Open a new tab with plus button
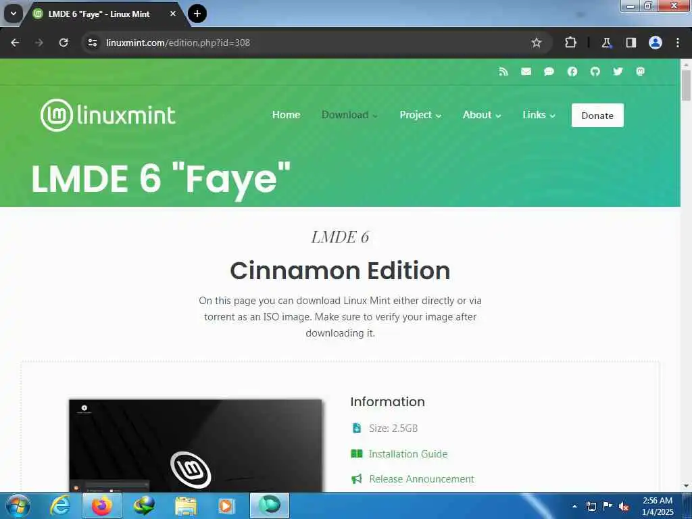The height and width of the screenshot is (519, 692). tap(197, 14)
